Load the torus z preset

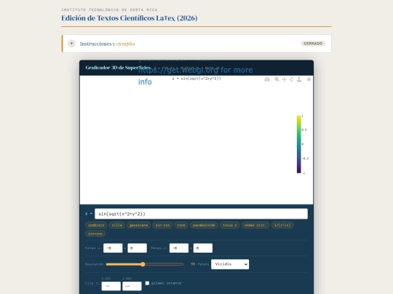point(230,225)
